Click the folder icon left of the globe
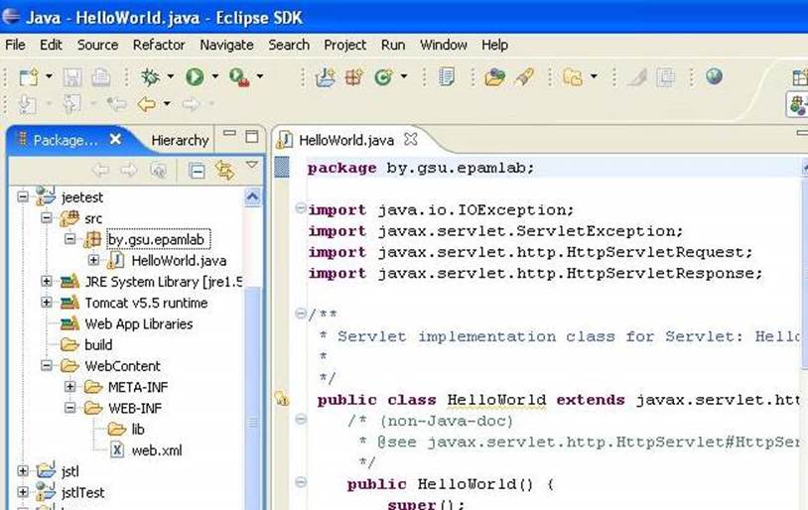This screenshot has width=808, height=510. pos(573,77)
